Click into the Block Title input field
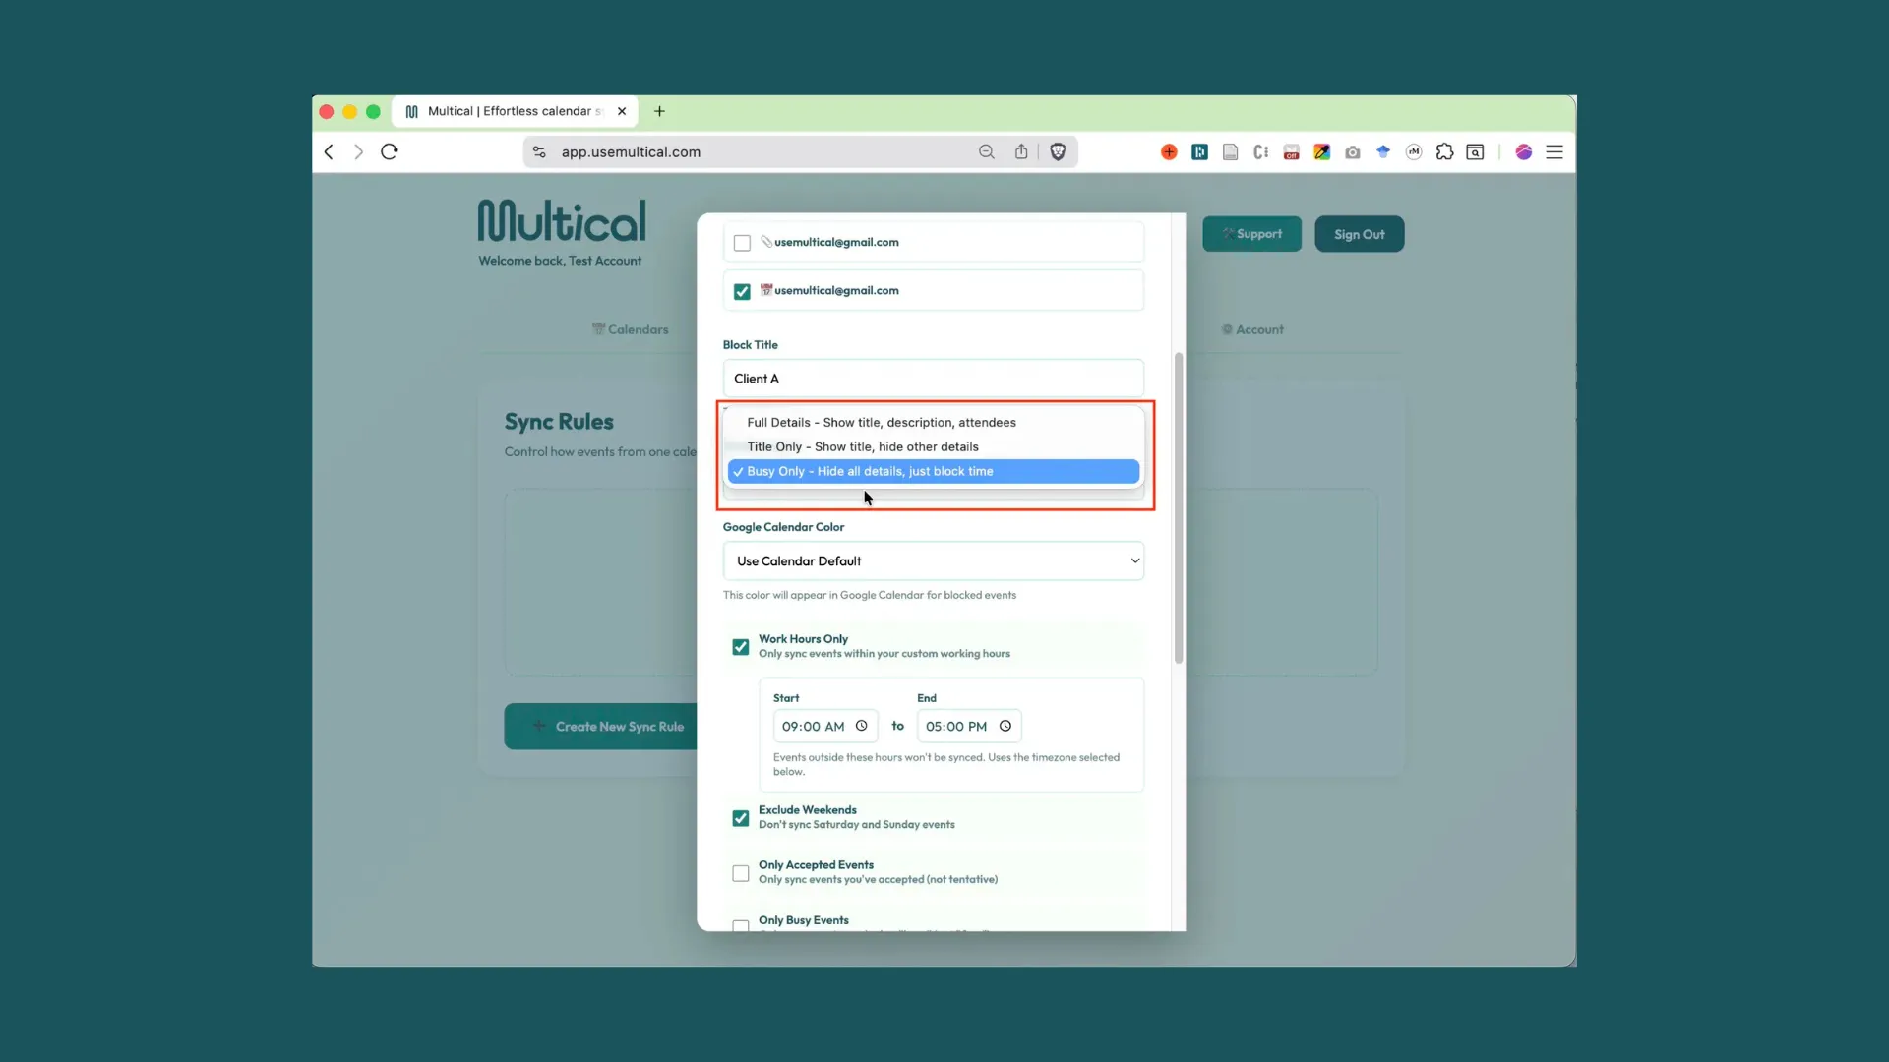This screenshot has height=1062, width=1889. coord(933,379)
